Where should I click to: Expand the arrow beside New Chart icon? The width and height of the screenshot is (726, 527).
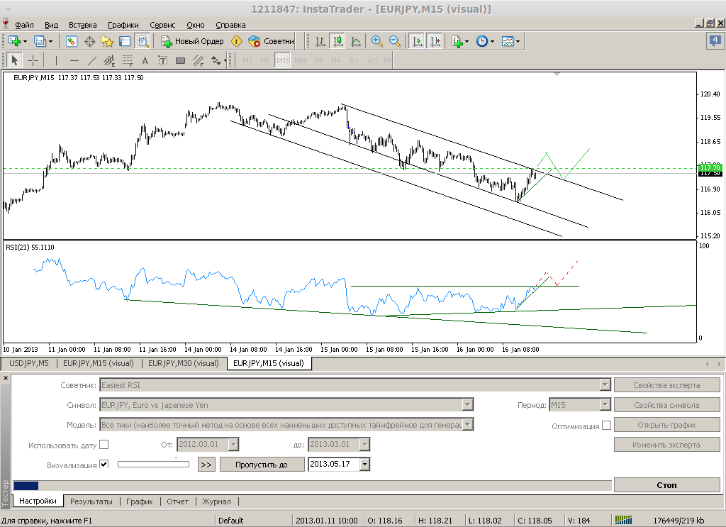pos(25,41)
